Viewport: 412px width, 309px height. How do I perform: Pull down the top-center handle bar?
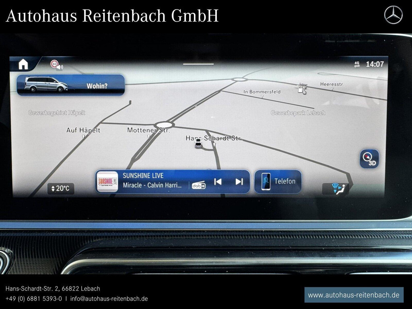click(198, 64)
